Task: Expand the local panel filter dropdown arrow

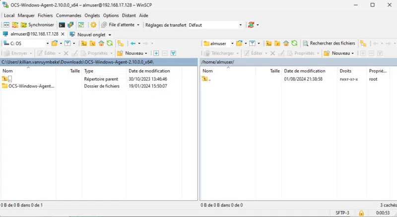Action: coord(74,43)
